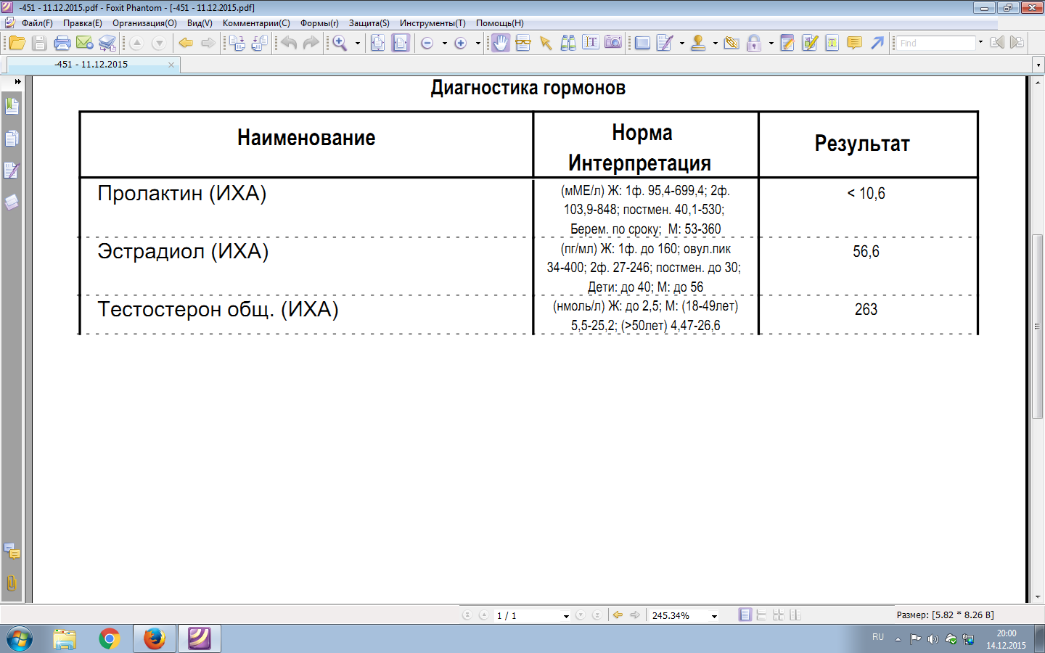Viewport: 1045px width, 653px height.
Task: Launch Chrome from the taskbar
Action: point(110,638)
